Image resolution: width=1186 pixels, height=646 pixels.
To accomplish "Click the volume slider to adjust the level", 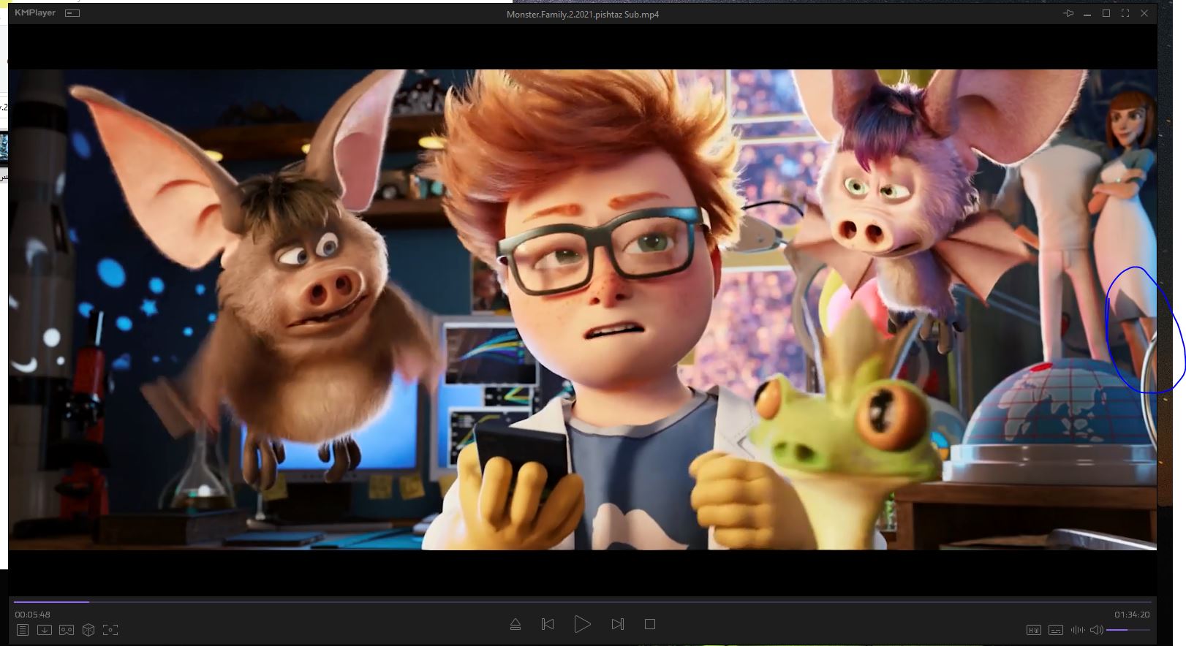I will click(1128, 630).
